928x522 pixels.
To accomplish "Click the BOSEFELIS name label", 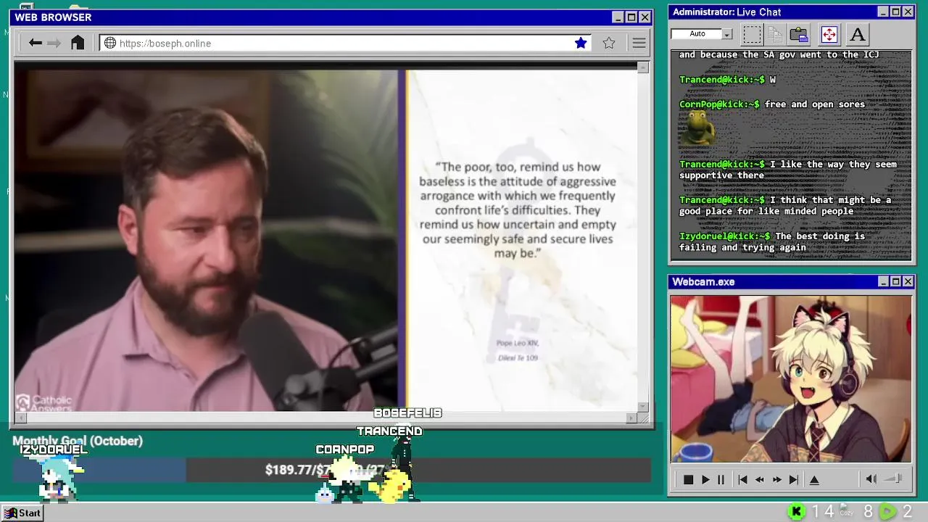I will tap(407, 413).
